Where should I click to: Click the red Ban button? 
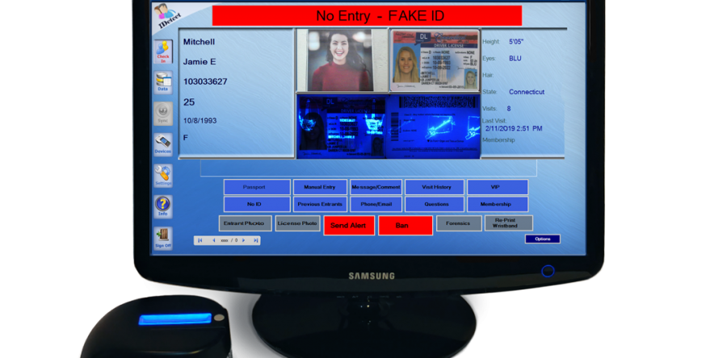pos(406,225)
